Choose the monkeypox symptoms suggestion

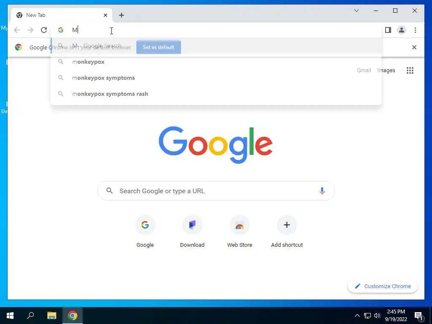(x=216, y=78)
